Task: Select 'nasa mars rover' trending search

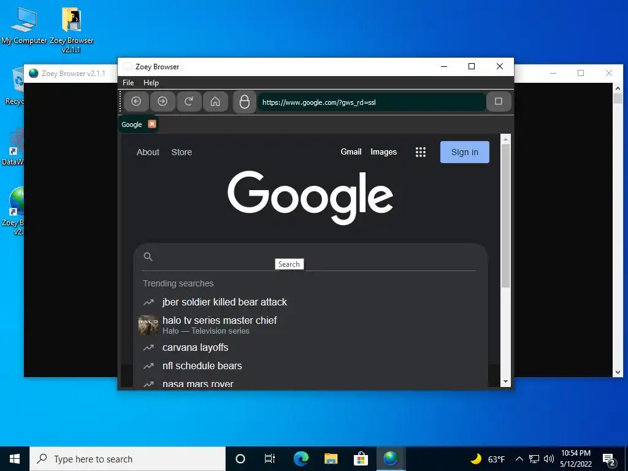Action: [198, 384]
